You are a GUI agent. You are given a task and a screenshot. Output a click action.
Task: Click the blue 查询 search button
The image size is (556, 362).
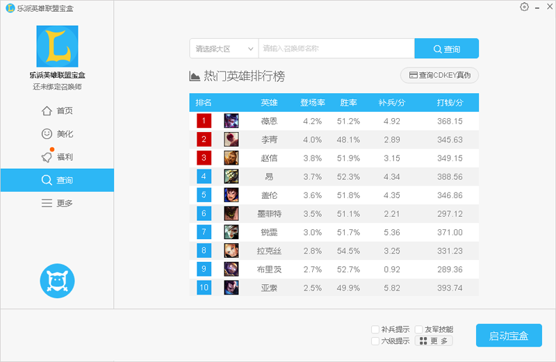pyautogui.click(x=446, y=49)
